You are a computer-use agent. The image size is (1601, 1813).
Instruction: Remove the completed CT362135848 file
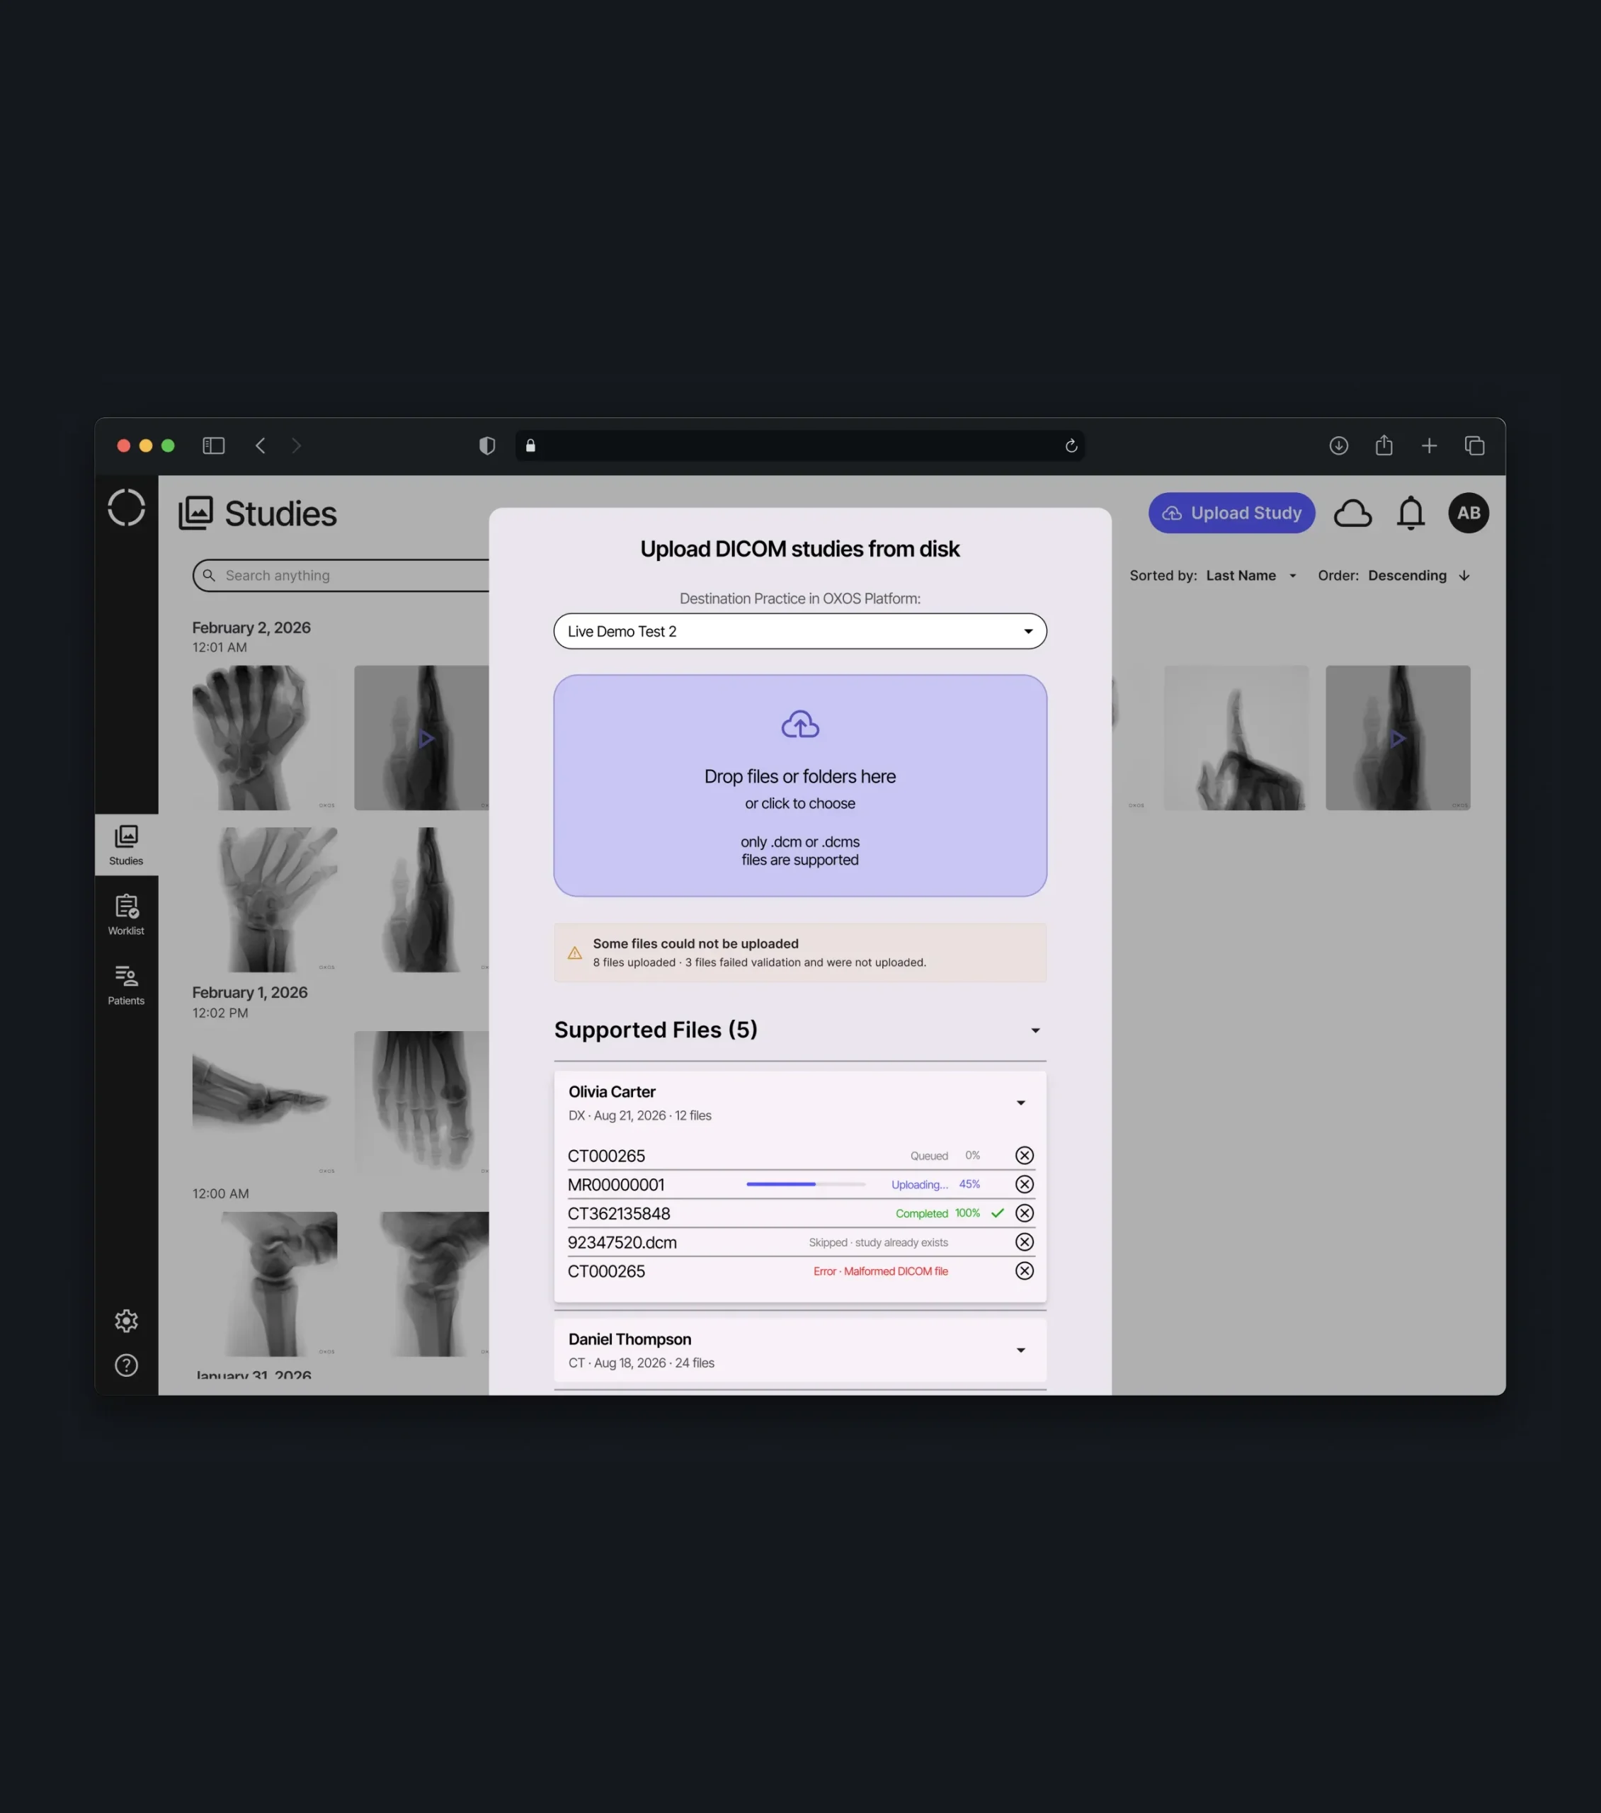coord(1025,1213)
